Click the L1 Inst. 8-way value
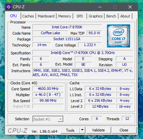This screenshot has height=139, width=143. [125, 95]
